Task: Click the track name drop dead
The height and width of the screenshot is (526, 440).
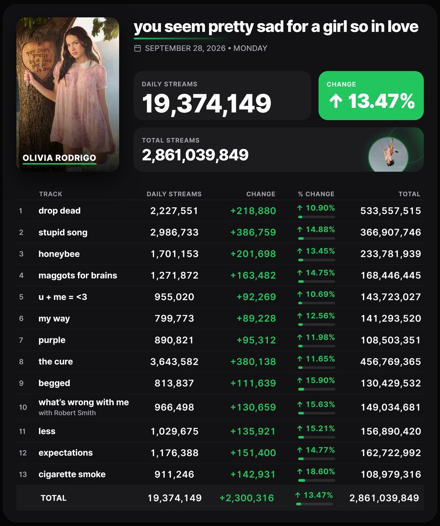Action: [60, 211]
